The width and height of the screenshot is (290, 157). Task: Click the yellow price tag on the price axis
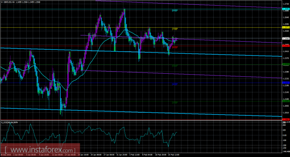pos(286,27)
